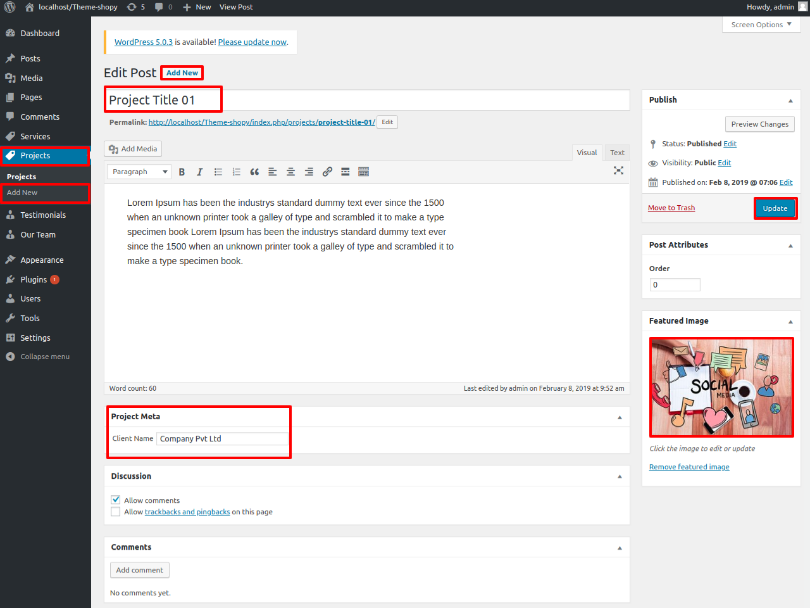Switch to the Text editor tab
This screenshot has height=608, width=810.
point(617,153)
